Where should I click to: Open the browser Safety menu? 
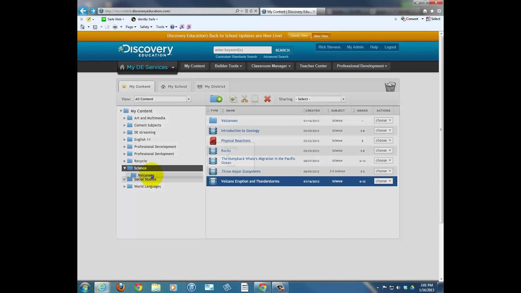point(146,27)
